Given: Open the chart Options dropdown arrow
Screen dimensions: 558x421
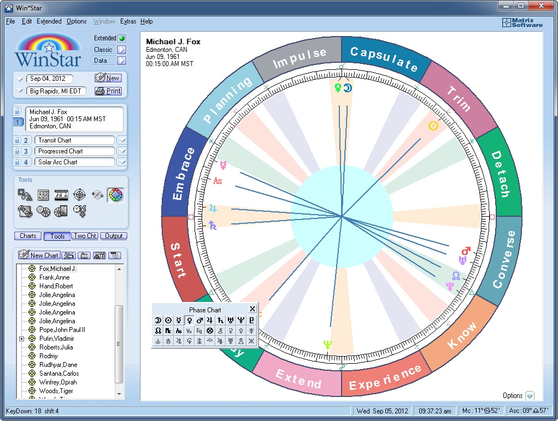Looking at the screenshot, I should pyautogui.click(x=530, y=396).
